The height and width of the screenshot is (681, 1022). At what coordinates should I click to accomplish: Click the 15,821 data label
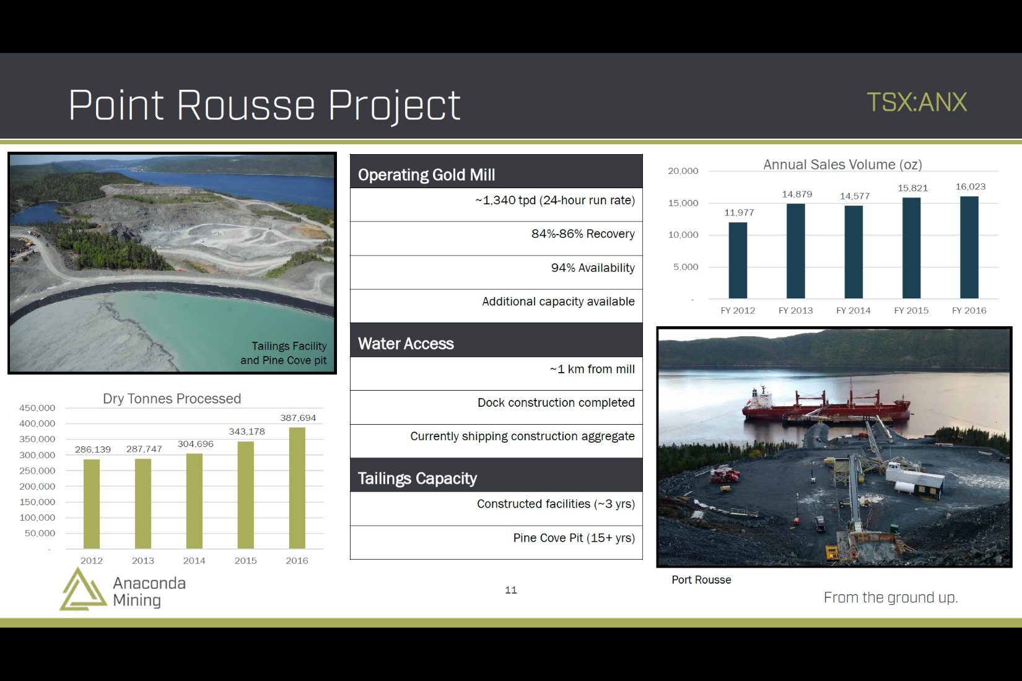click(x=913, y=188)
